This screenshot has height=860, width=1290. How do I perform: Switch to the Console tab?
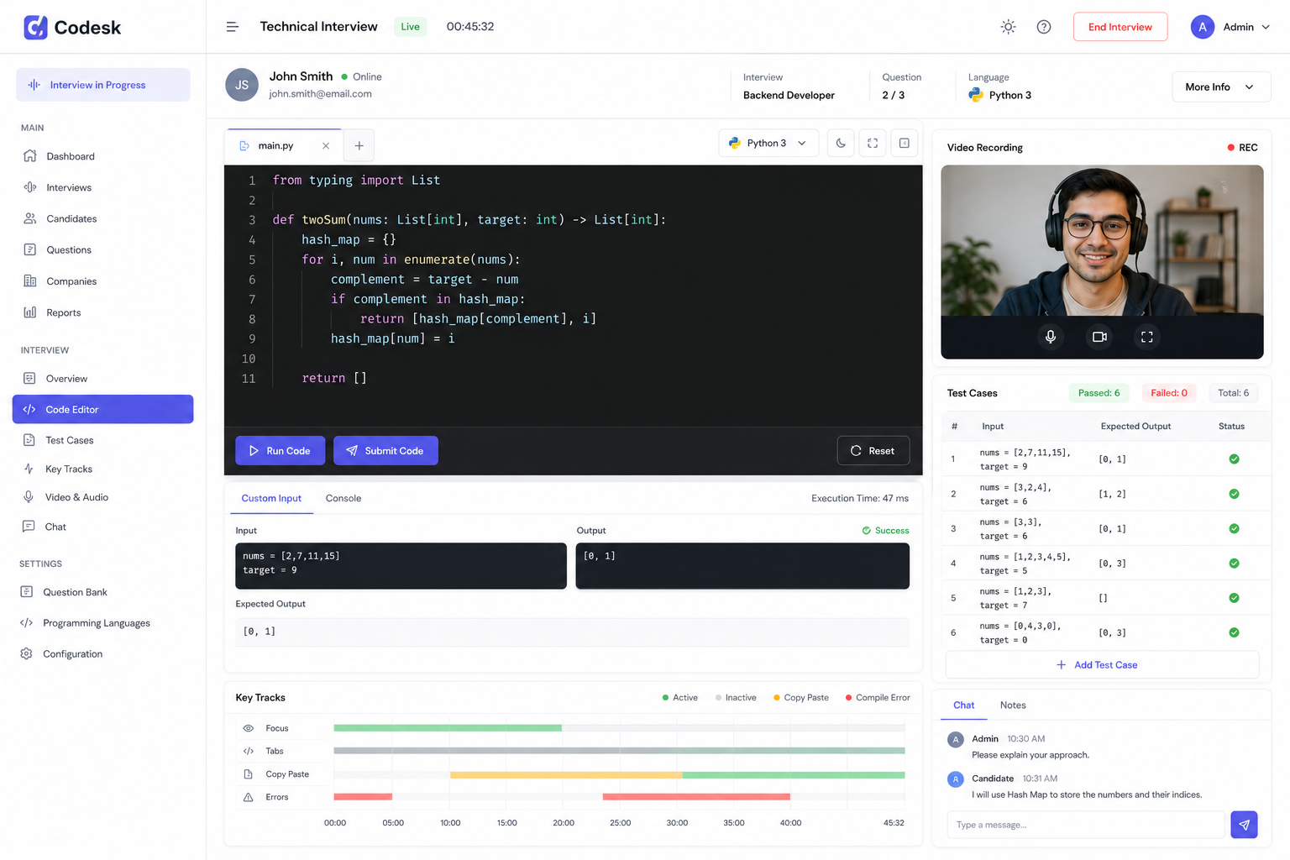coord(343,498)
